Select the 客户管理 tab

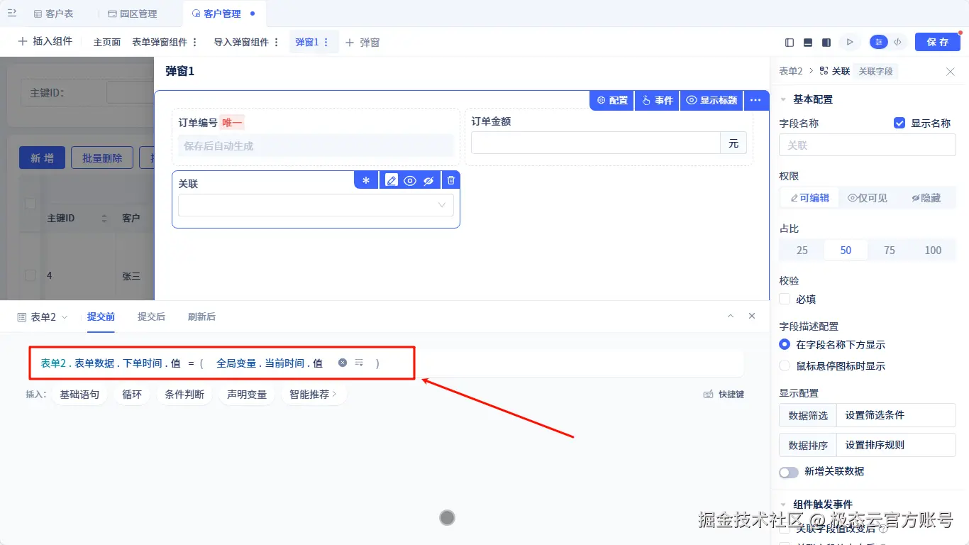[222, 13]
